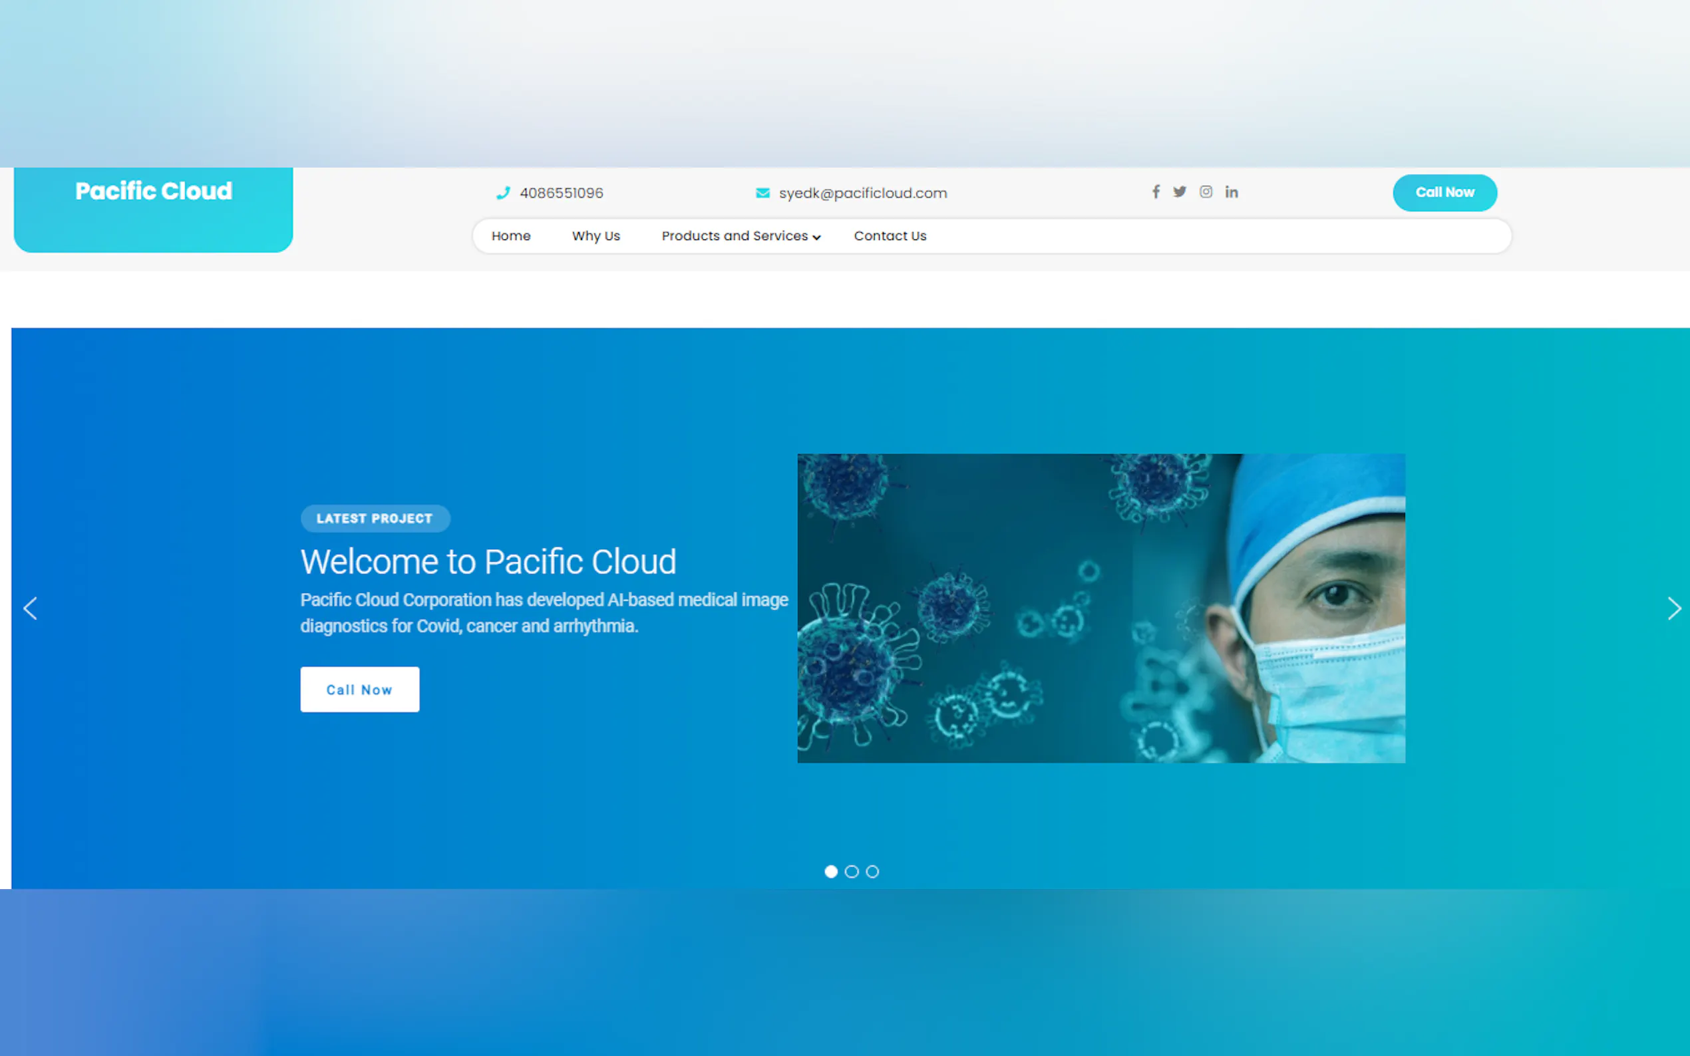The image size is (1690, 1056).
Task: Open the Home menu item
Action: pos(511,236)
